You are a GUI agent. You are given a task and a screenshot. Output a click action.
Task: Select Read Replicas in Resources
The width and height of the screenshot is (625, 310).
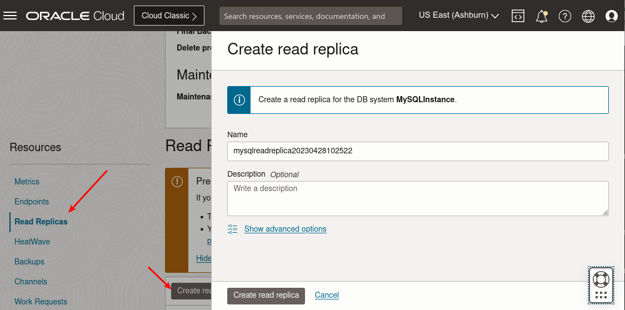click(x=41, y=222)
